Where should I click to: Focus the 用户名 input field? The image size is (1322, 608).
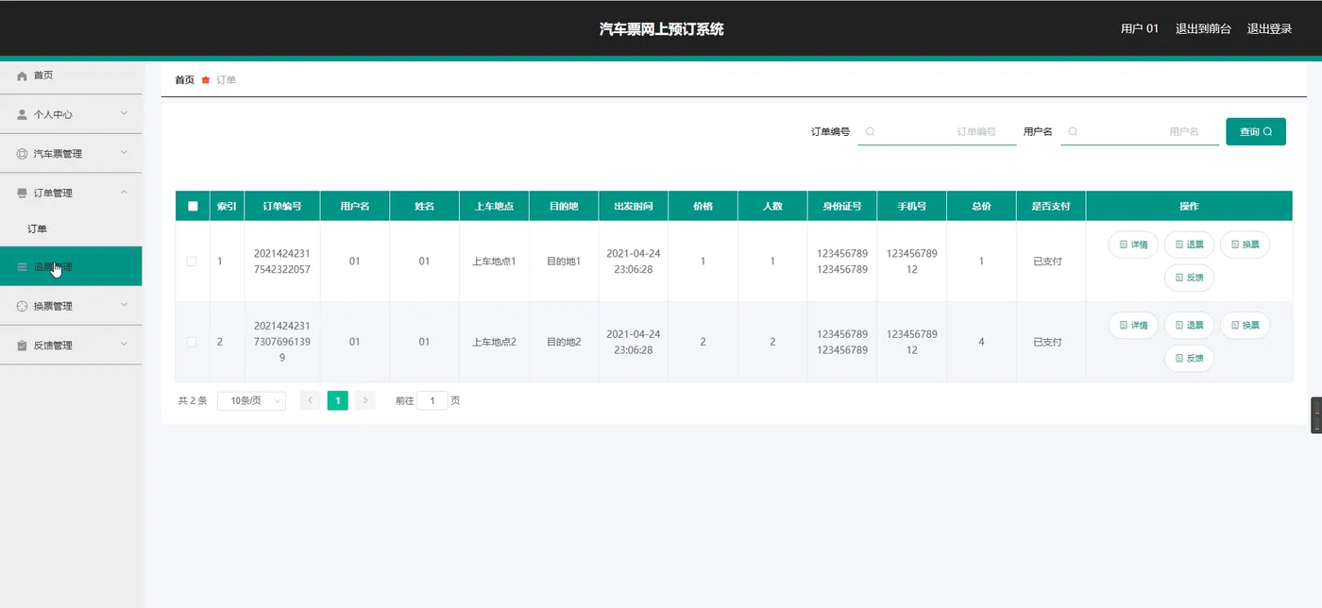pyautogui.click(x=1140, y=132)
